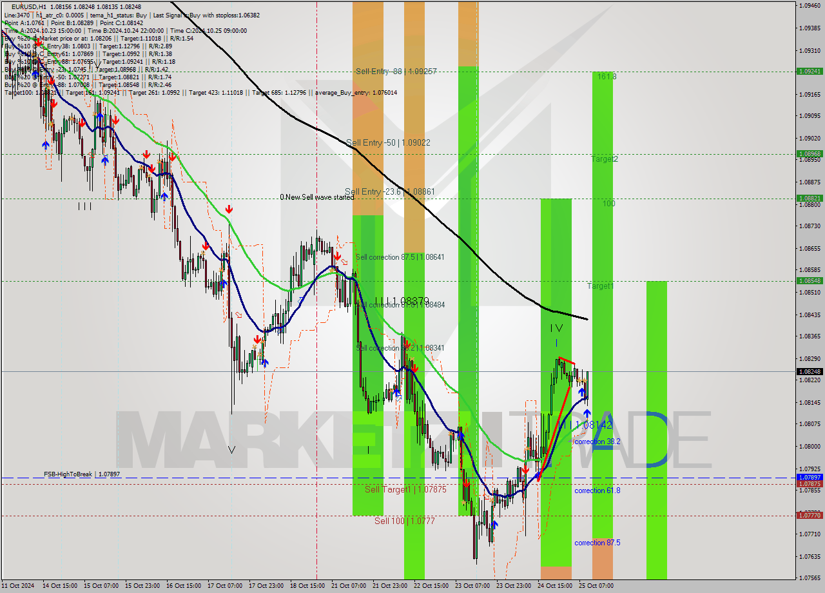
Task: Click the '161.8' Fibonacci level label
Action: pyautogui.click(x=607, y=77)
